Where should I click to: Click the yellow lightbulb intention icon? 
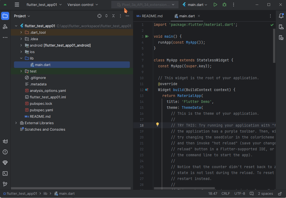click(x=158, y=124)
